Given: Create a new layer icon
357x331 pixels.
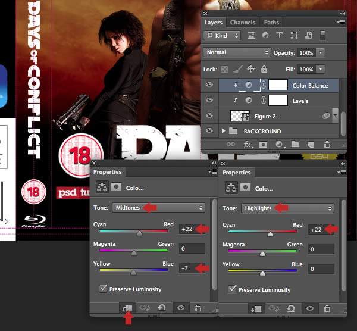Looking at the screenshot, I should (x=311, y=145).
